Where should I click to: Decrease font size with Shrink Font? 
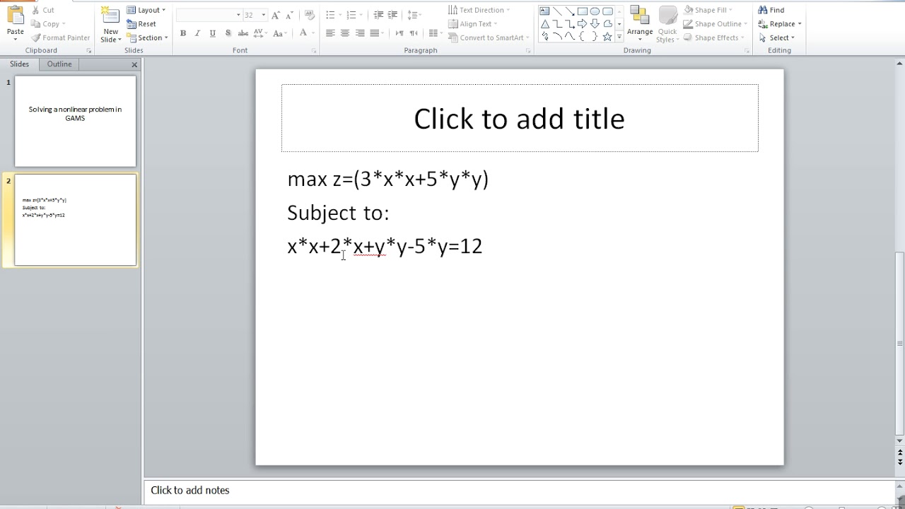point(289,15)
